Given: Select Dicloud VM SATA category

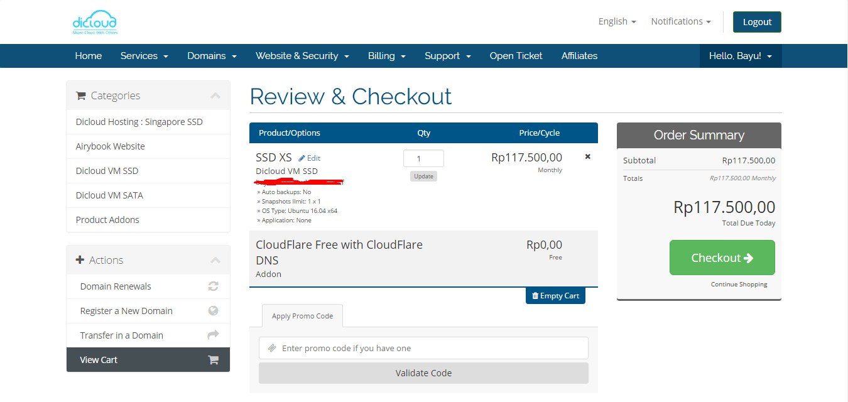Looking at the screenshot, I should [x=148, y=195].
